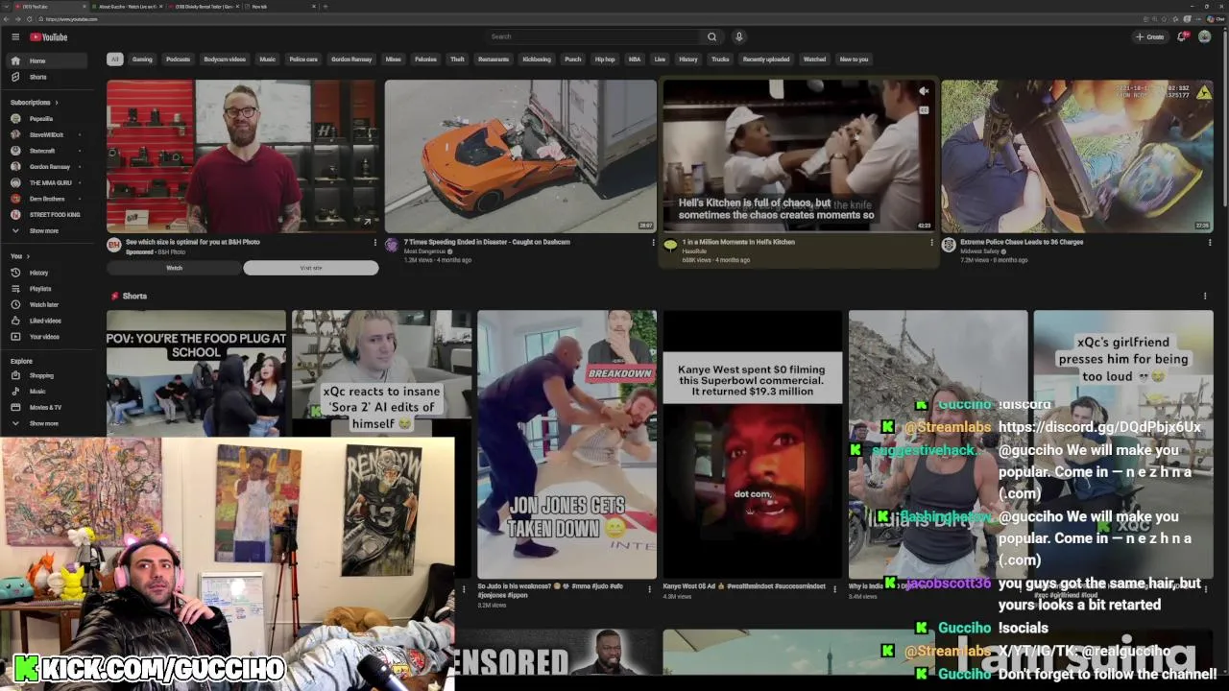Unmute the Hell's Kitchen preview video
The height and width of the screenshot is (691, 1229).
[924, 92]
